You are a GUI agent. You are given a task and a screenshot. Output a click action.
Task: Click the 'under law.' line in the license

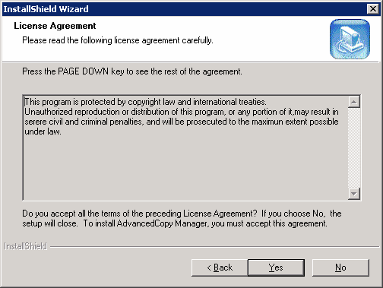click(x=43, y=131)
